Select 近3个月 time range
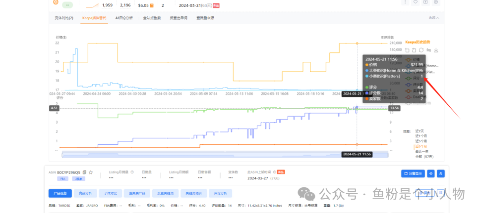The image size is (480, 213). pyautogui.click(x=421, y=141)
